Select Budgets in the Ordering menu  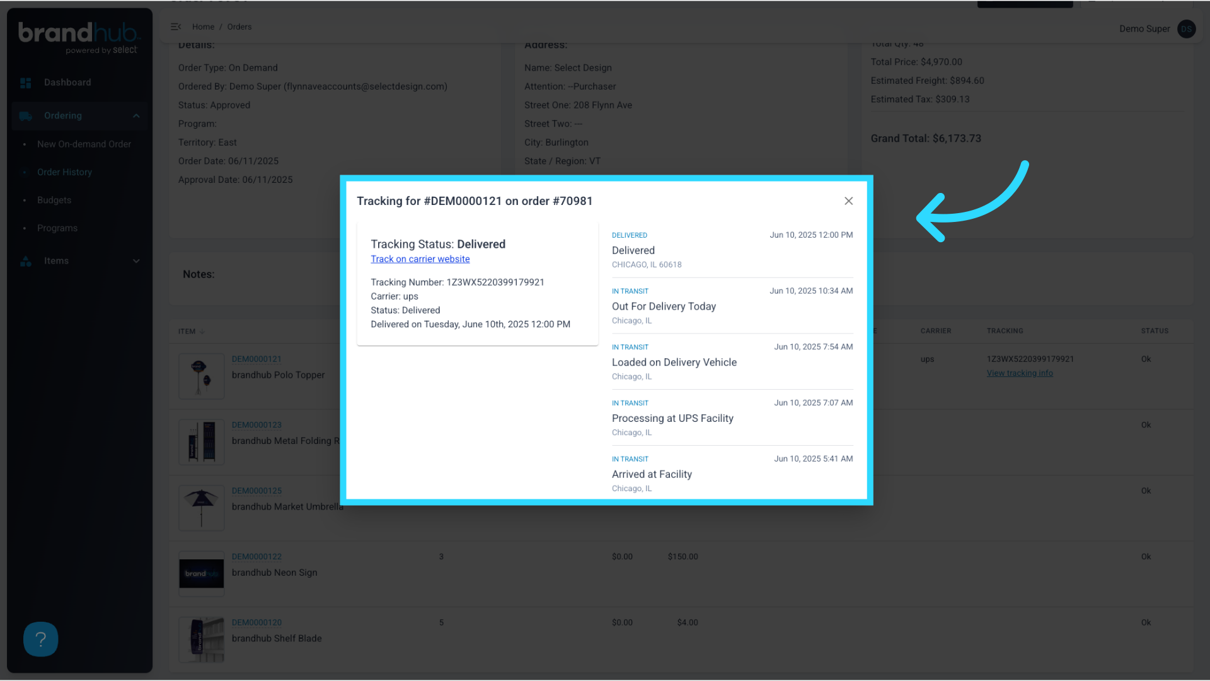coord(54,200)
